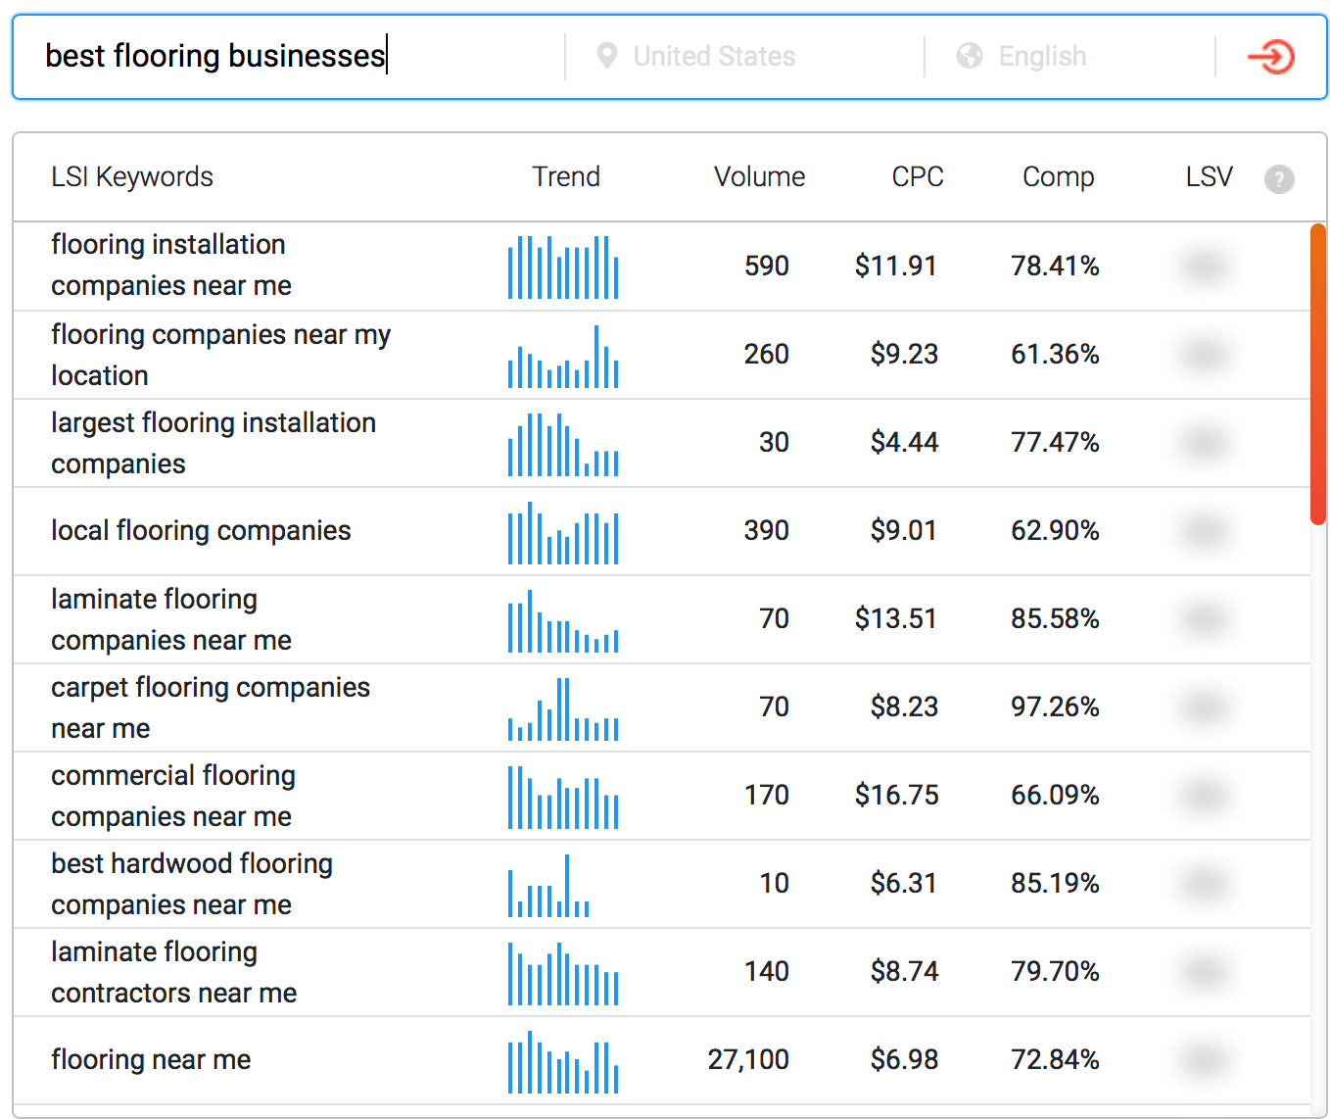Click trend chart for carpet flooring companies near me
The image size is (1330, 1119).
(563, 708)
